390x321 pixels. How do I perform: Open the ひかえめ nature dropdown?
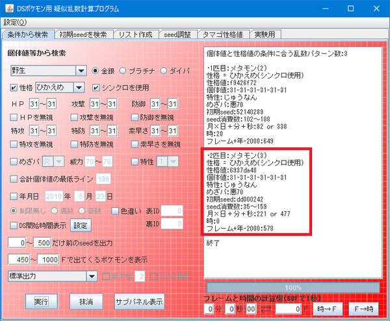[x=79, y=88]
